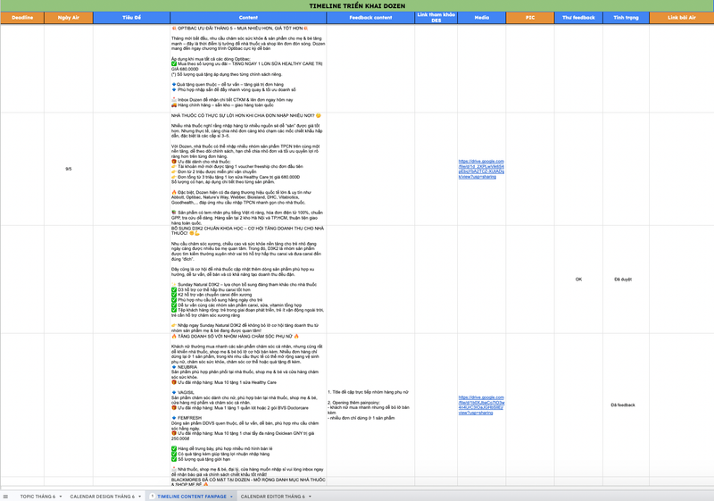The width and height of the screenshot is (714, 501).
Task: Click the Deadline column header
Action: click(x=22, y=17)
